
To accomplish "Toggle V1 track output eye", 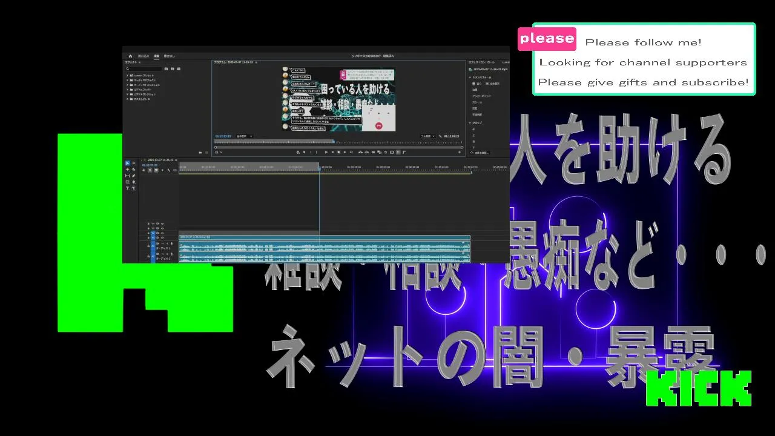I will click(162, 237).
